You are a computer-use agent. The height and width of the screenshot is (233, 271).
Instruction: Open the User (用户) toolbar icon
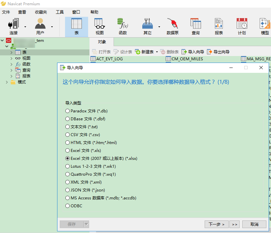[40, 27]
